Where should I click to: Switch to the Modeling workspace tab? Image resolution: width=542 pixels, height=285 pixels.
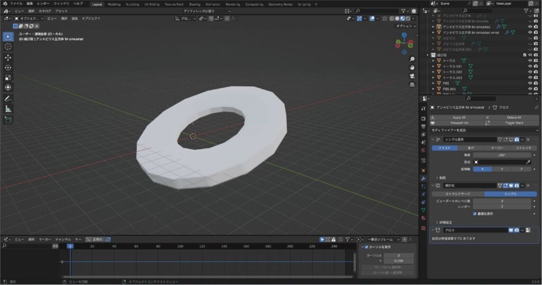pyautogui.click(x=114, y=4)
